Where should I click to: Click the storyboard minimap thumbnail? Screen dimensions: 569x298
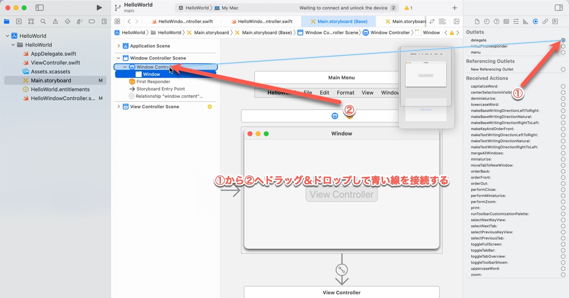click(427, 88)
